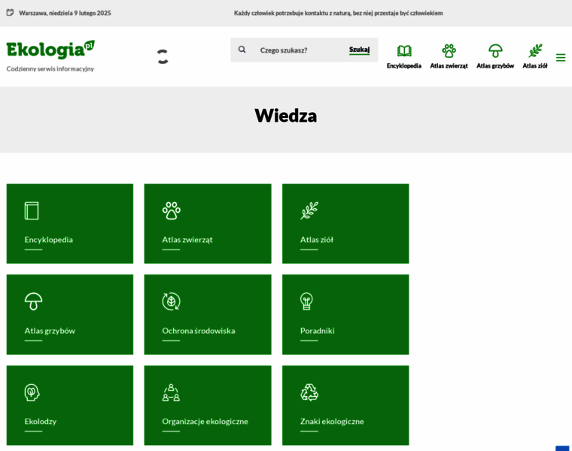
Task: Click the 'Warszawa, niedziela 9 lutego 2025' date text
Action: 65,13
